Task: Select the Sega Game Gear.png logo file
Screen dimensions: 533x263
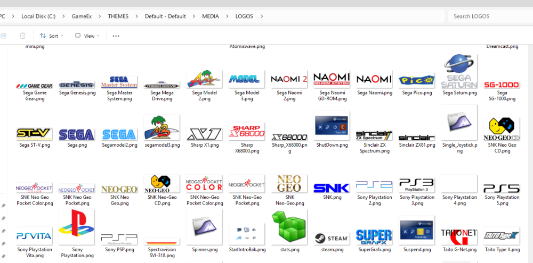Action: click(x=34, y=86)
